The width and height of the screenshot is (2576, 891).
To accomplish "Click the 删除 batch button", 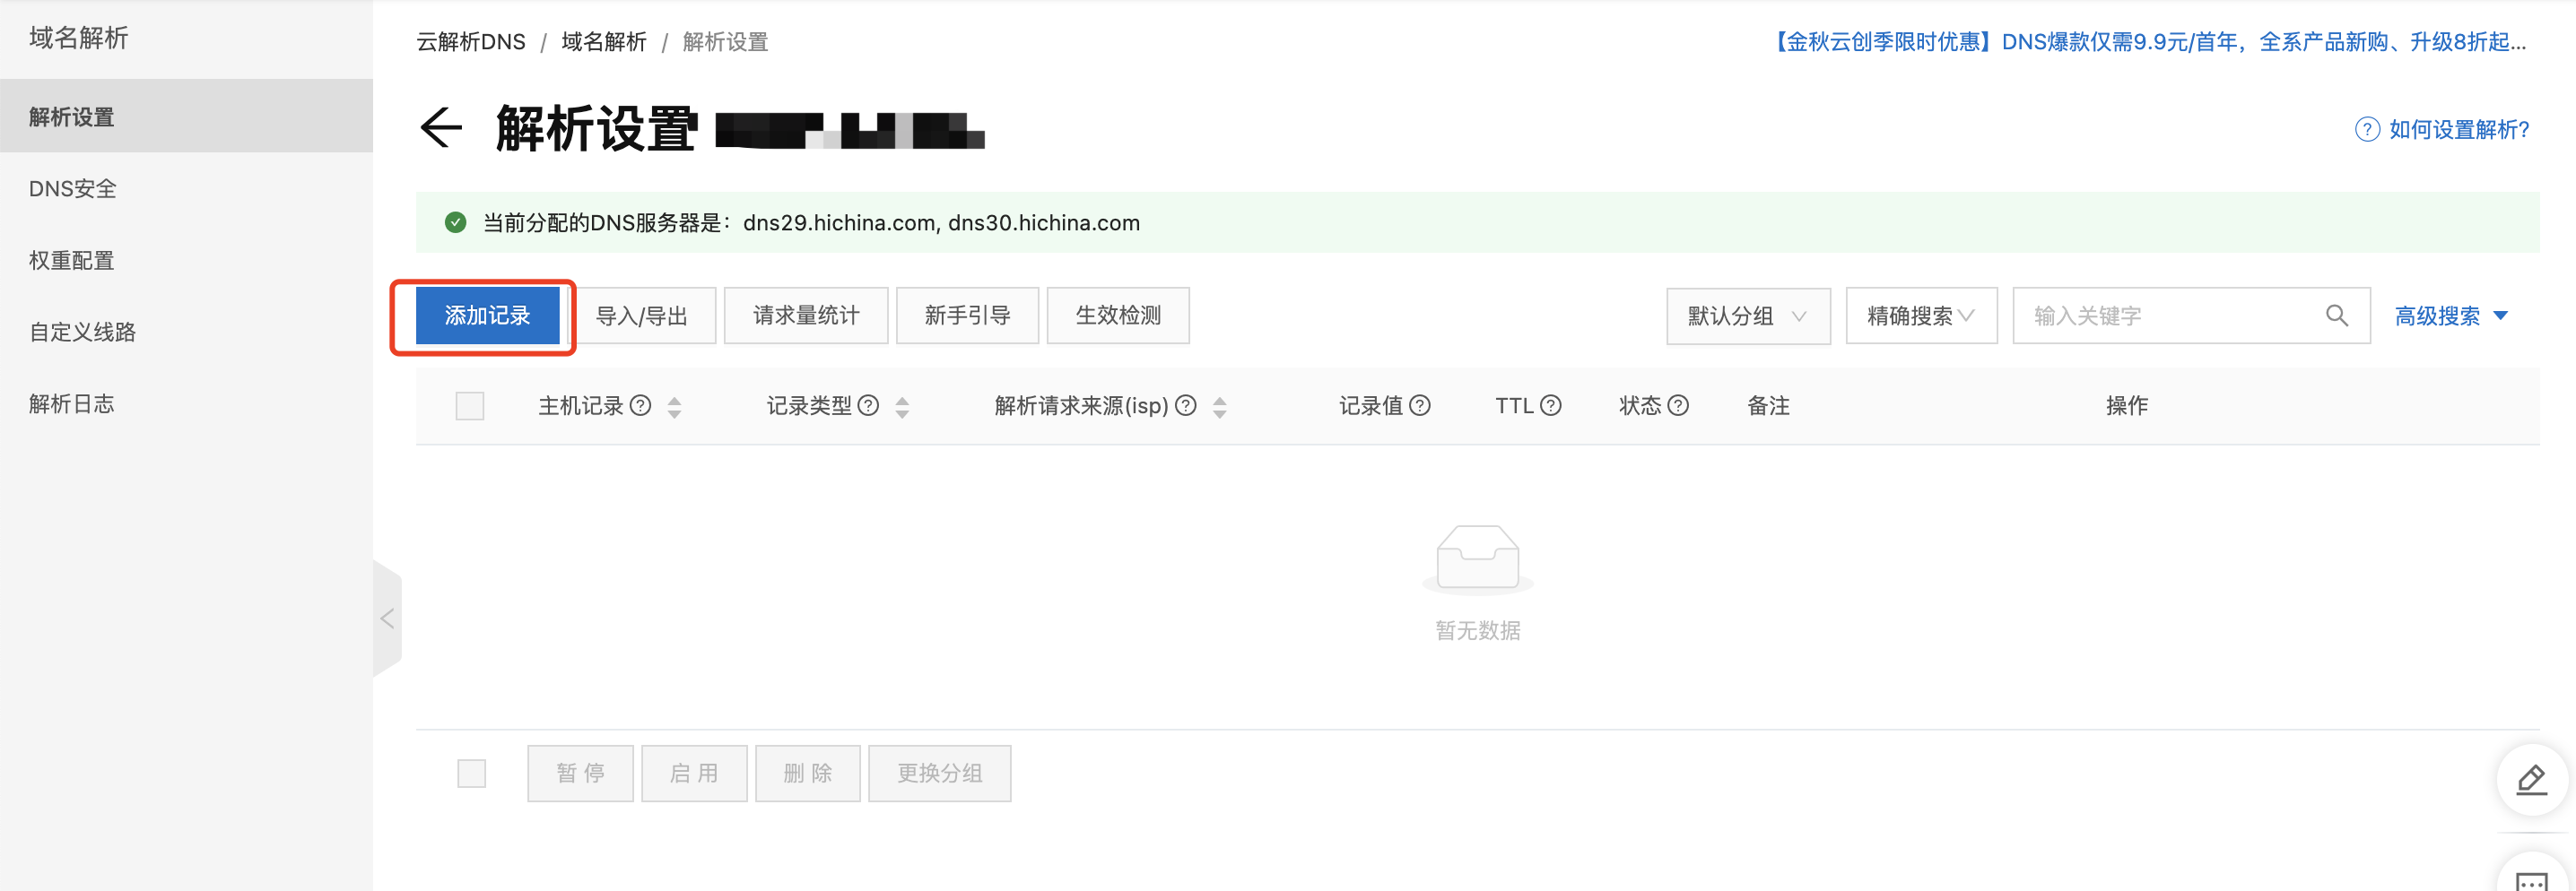I will 807,774.
